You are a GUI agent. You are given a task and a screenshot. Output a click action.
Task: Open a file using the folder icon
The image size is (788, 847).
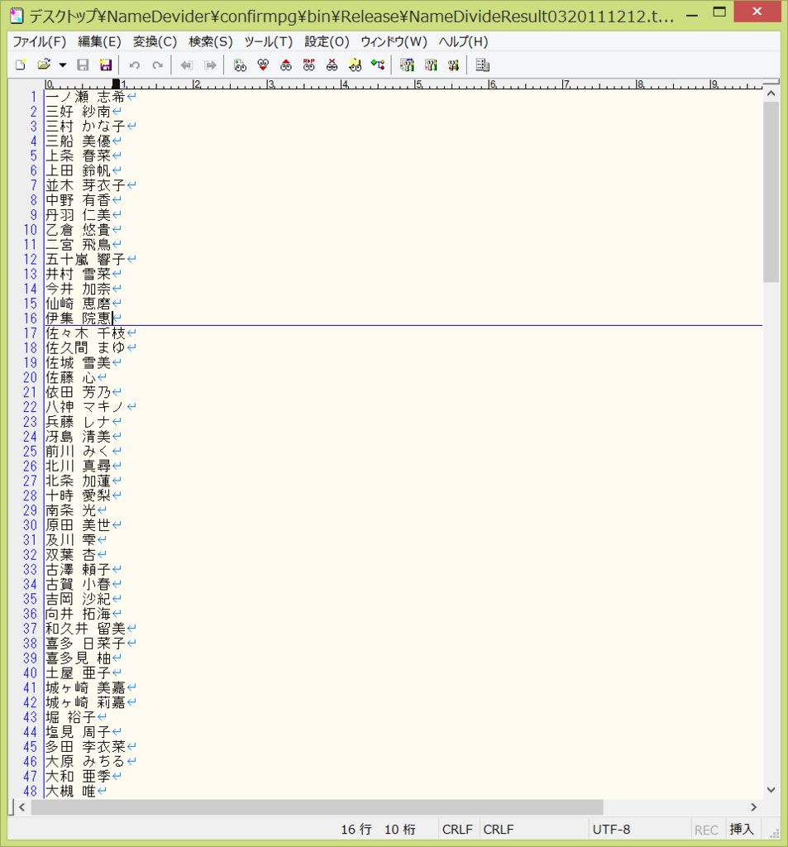point(44,65)
